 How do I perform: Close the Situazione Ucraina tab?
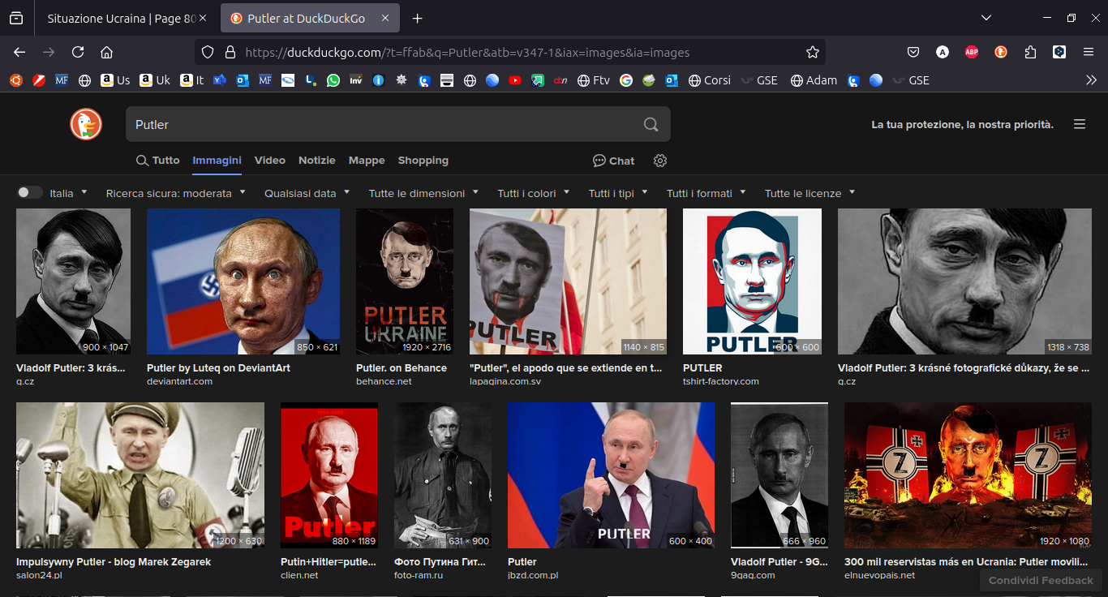[203, 18]
